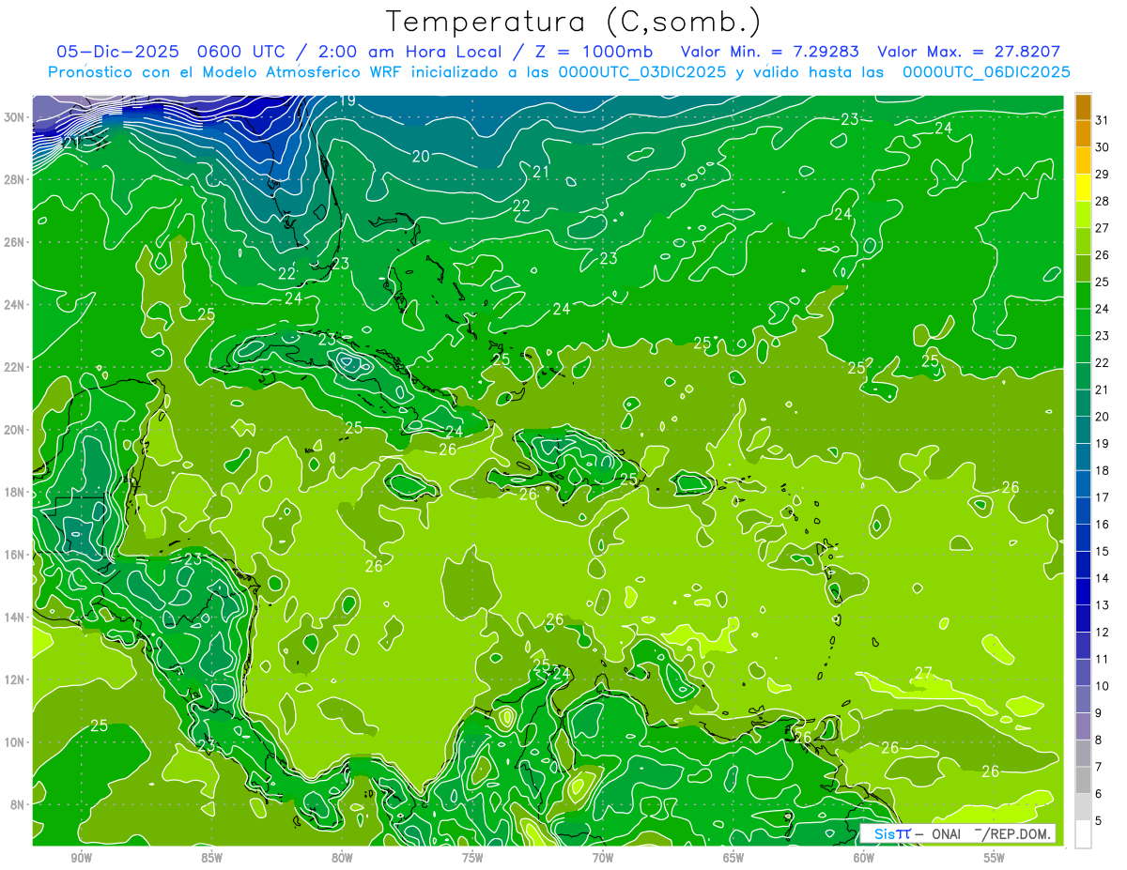Click the color scale label 20
The height and width of the screenshot is (870, 1127).
point(1102,417)
